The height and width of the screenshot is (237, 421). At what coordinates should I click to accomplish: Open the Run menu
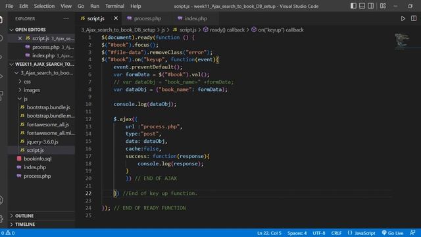pos(95,6)
